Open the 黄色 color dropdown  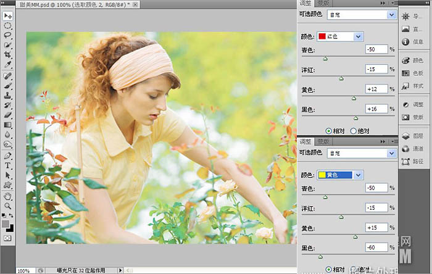tap(358, 175)
